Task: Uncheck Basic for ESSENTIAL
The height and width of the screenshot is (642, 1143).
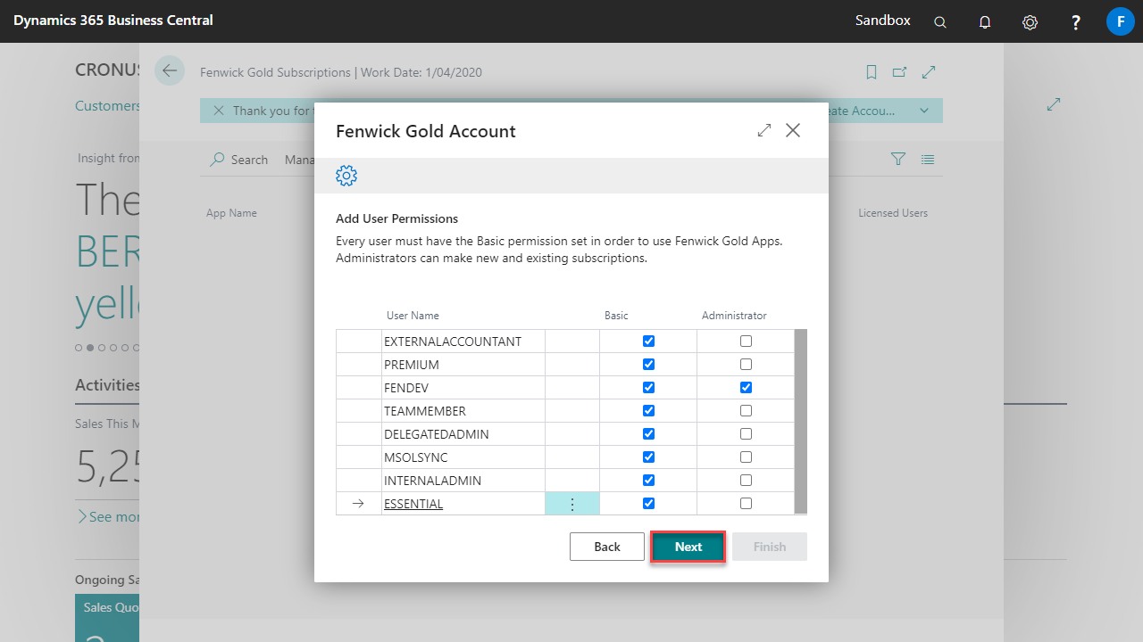Action: point(648,503)
